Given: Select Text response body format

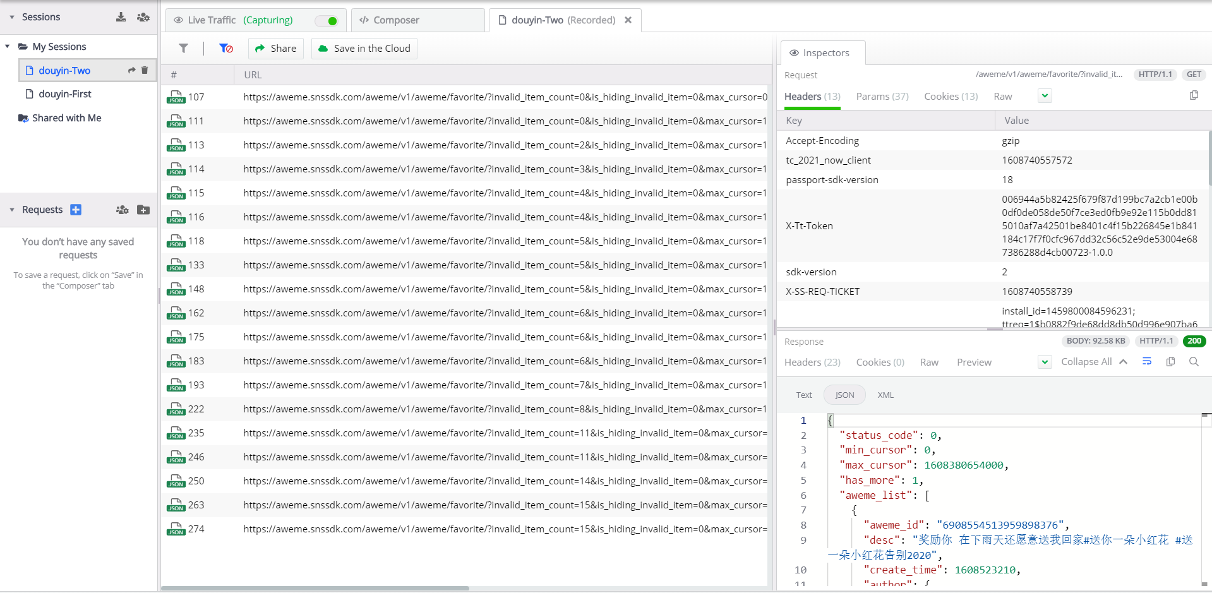Looking at the screenshot, I should coord(804,395).
